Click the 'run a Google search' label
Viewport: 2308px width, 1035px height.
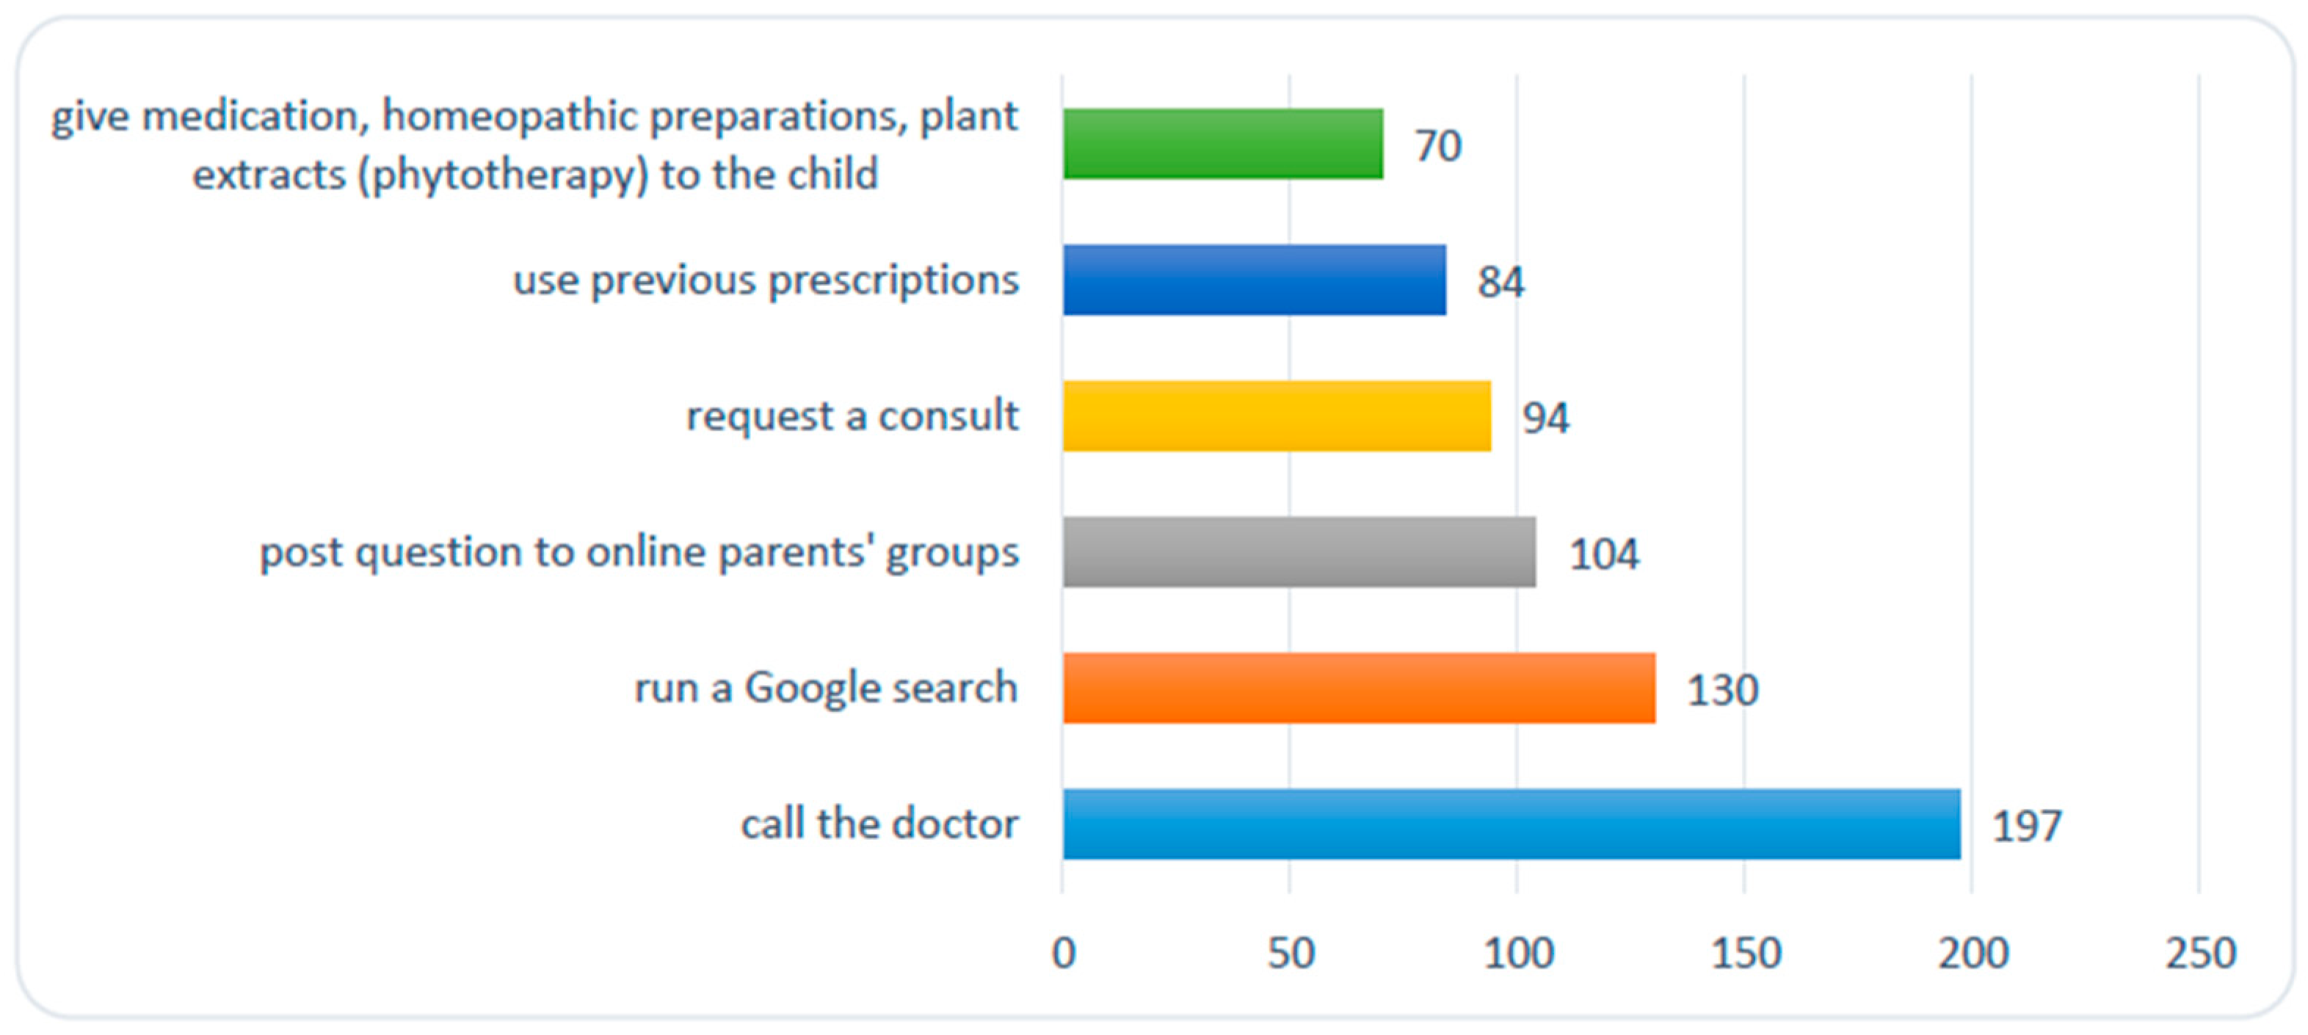coord(825,689)
